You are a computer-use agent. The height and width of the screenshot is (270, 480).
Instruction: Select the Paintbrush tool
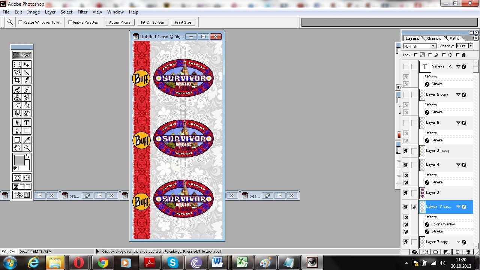27,90
